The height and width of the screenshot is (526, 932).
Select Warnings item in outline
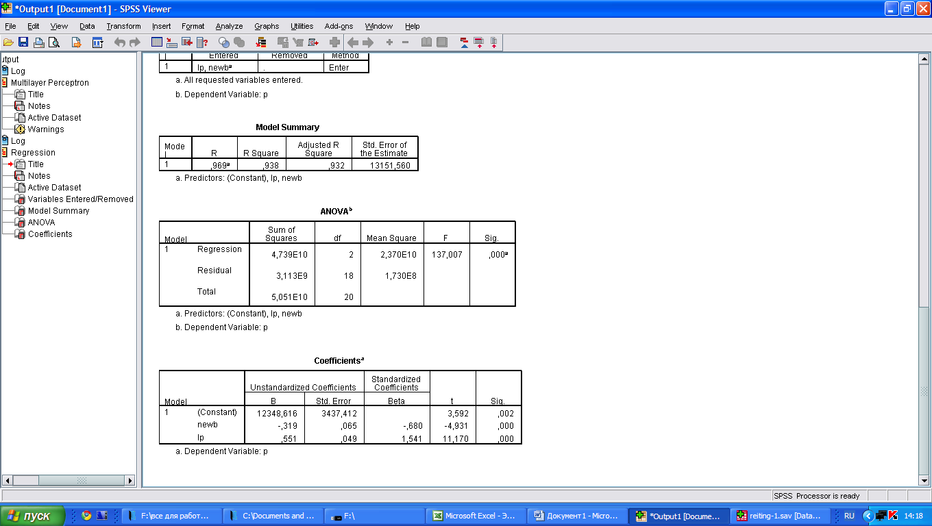[46, 129]
